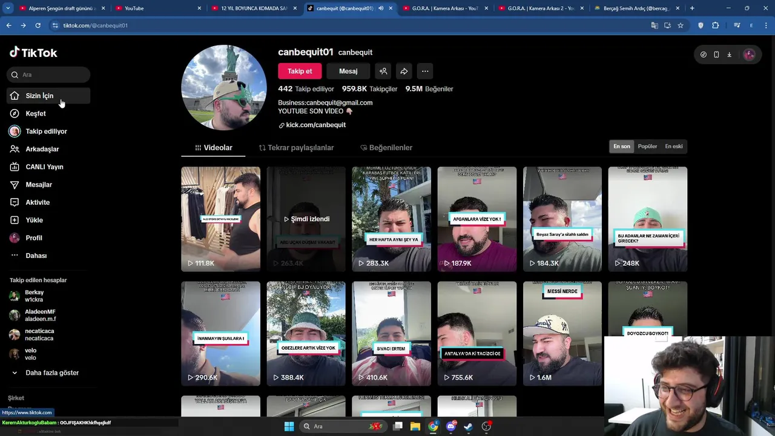775x436 pixels.
Task: Open Chrome three-dot menu
Action: [767, 25]
